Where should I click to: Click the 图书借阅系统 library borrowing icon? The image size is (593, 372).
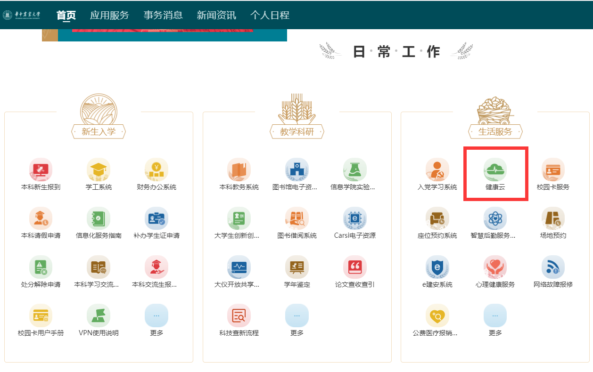pos(297,219)
